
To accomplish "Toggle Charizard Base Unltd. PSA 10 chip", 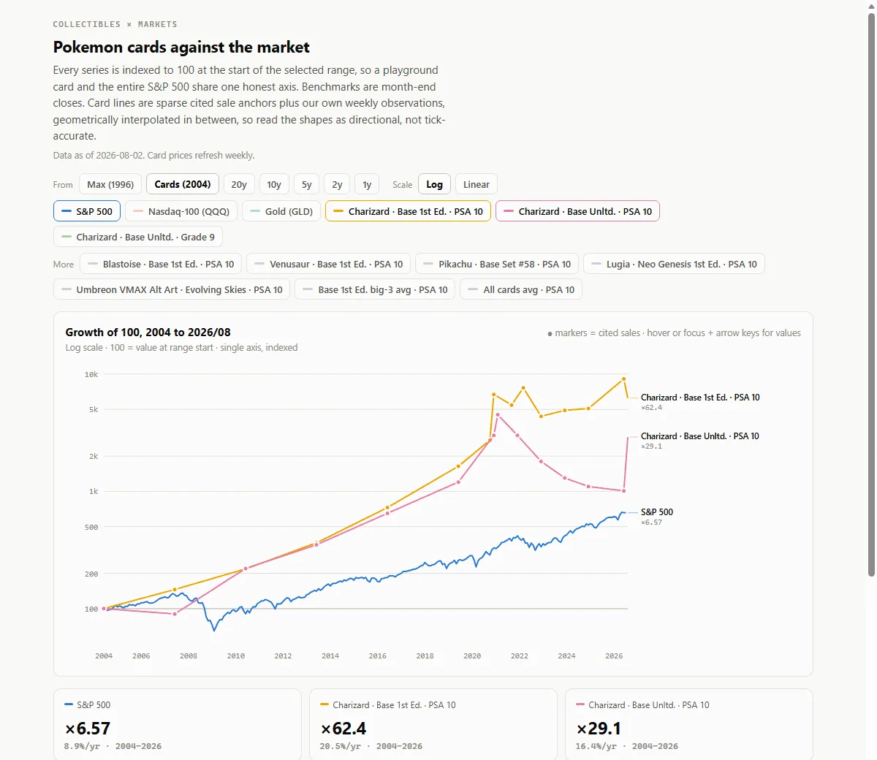I will (578, 211).
